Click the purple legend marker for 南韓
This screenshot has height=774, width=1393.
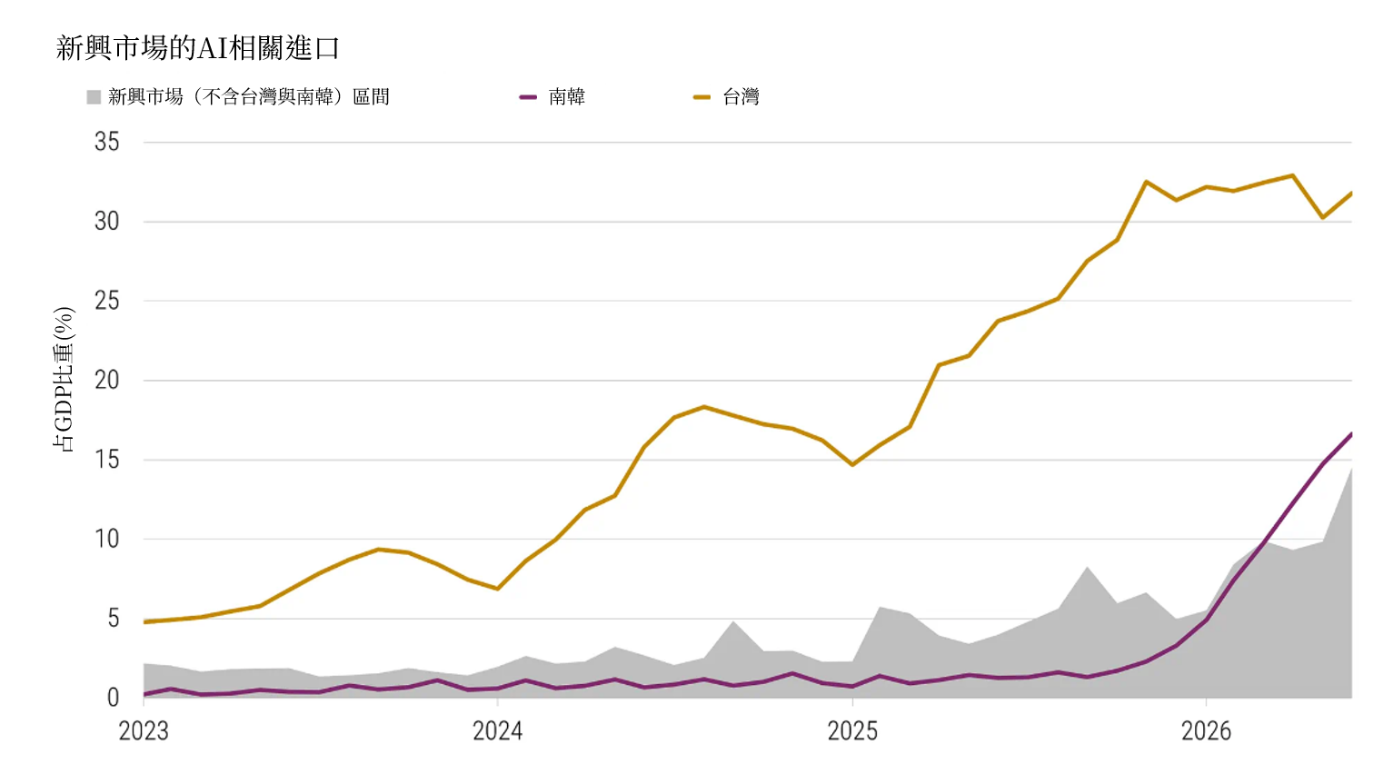pos(528,97)
